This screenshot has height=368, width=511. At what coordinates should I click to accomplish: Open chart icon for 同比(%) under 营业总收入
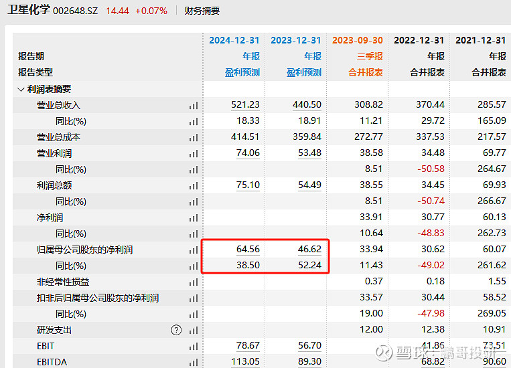coord(194,122)
